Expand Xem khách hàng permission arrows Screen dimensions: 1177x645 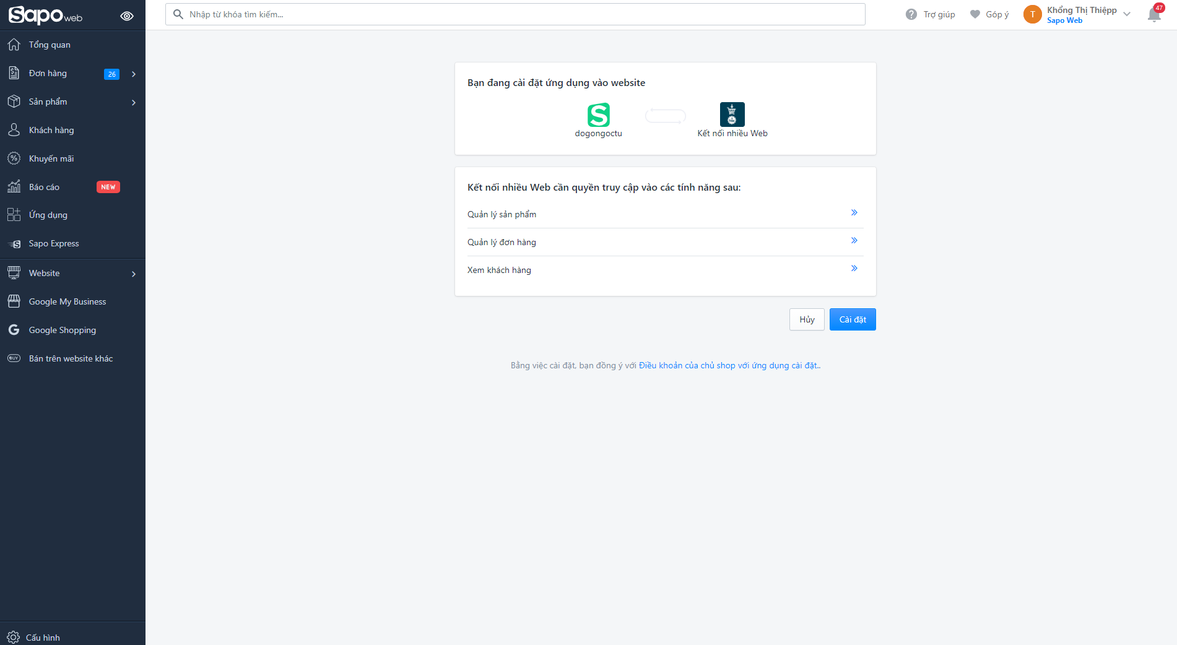[x=854, y=268]
